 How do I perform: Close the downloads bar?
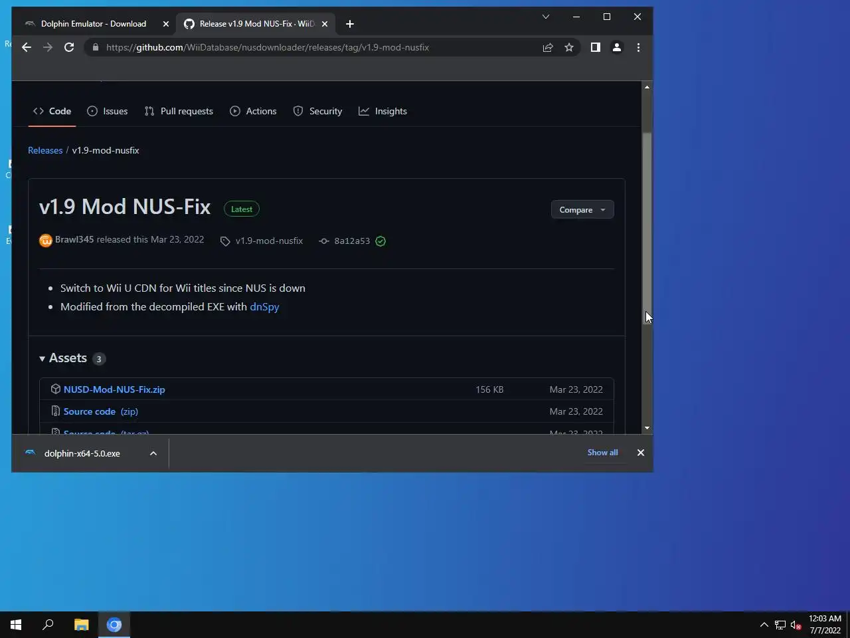coord(641,453)
